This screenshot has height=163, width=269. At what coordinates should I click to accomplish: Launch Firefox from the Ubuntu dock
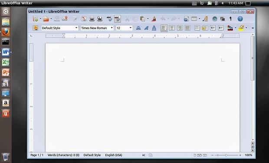tap(6, 32)
